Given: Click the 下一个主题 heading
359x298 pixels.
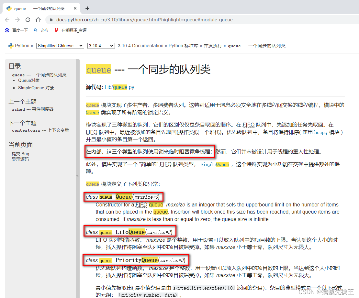Looking at the screenshot, I should pos(22,123).
